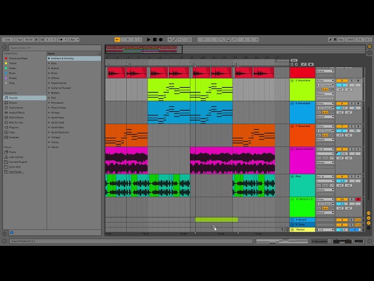Click the Punch-Out switch icon
The width and height of the screenshot is (374, 281).
(x=234, y=40)
